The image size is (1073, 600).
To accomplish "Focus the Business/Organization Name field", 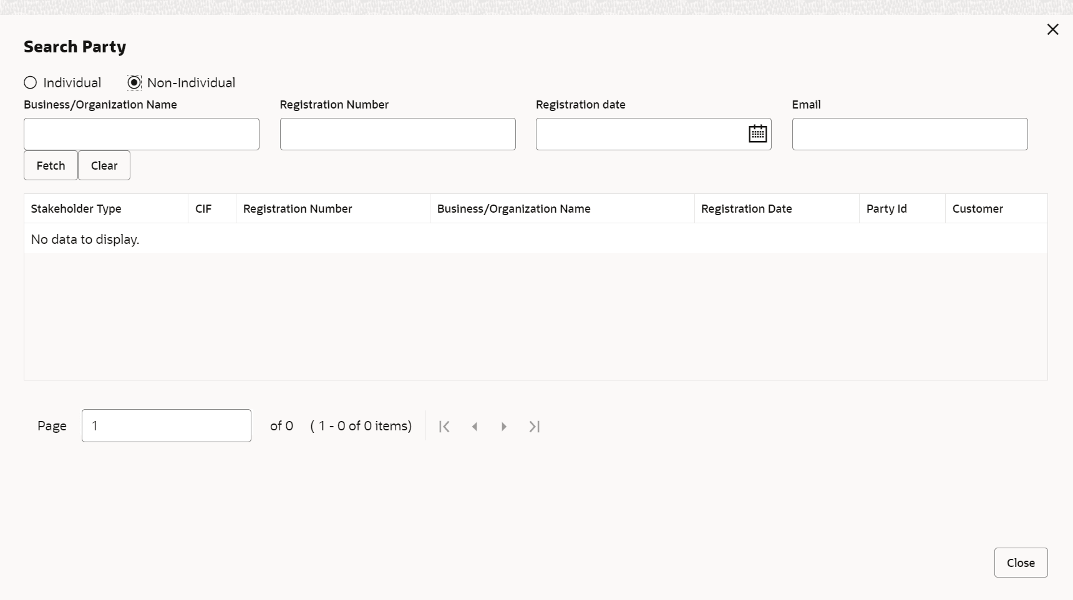I will click(x=142, y=134).
